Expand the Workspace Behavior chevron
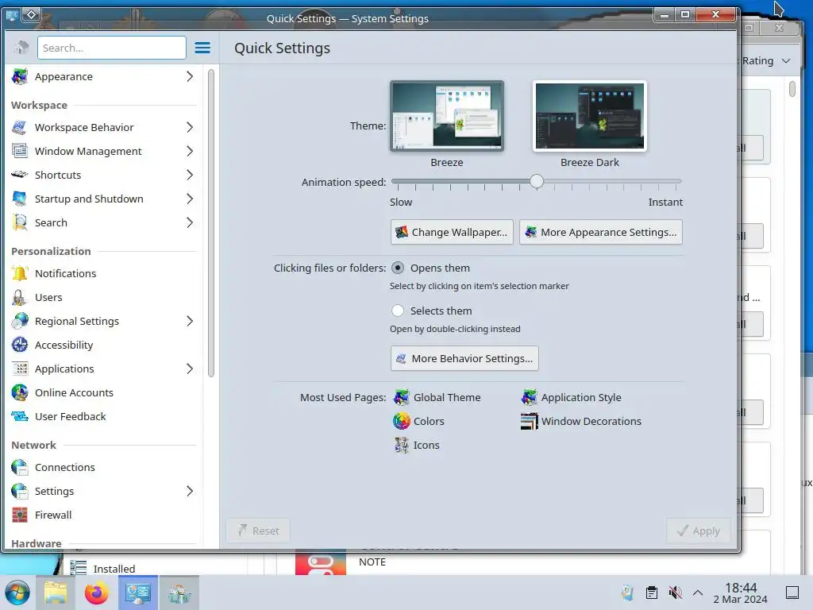This screenshot has height=610, width=813. click(190, 127)
